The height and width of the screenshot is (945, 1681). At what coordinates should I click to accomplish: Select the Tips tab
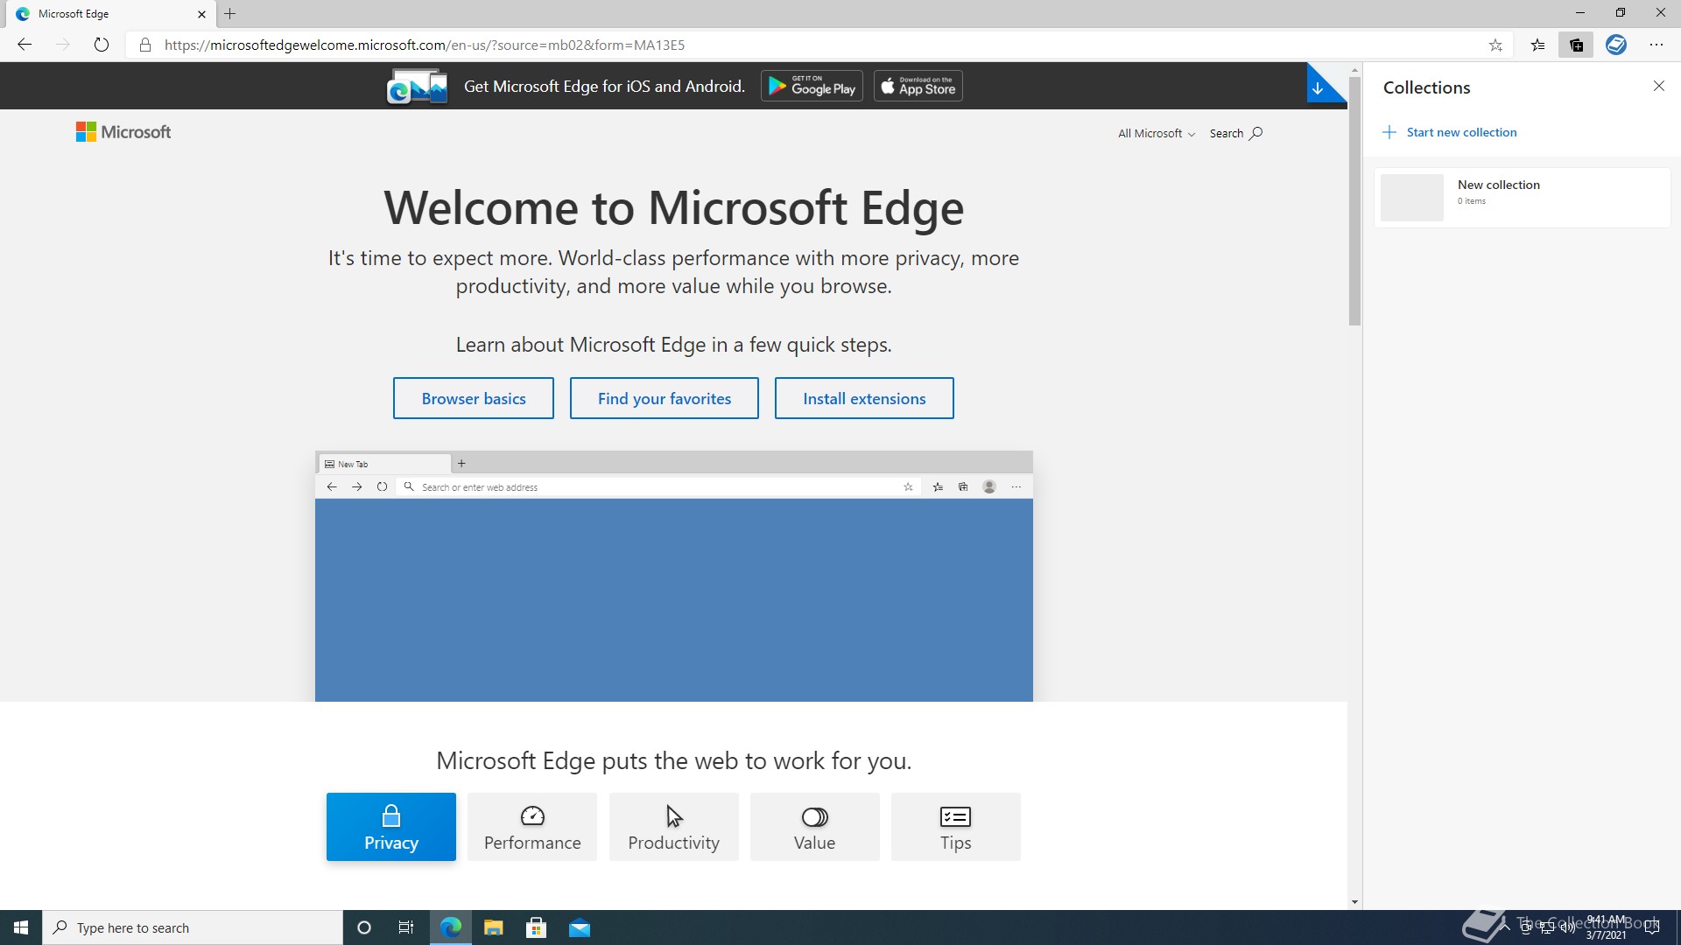click(955, 827)
